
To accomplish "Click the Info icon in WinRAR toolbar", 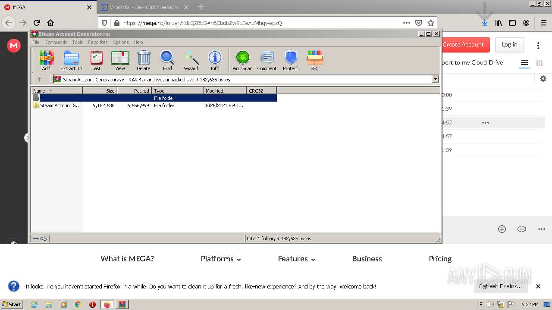I will (x=215, y=60).
